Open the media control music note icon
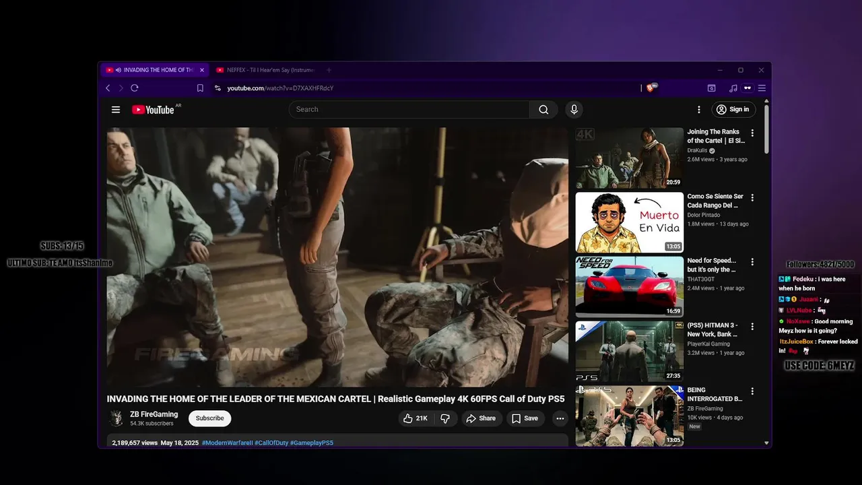 [733, 88]
